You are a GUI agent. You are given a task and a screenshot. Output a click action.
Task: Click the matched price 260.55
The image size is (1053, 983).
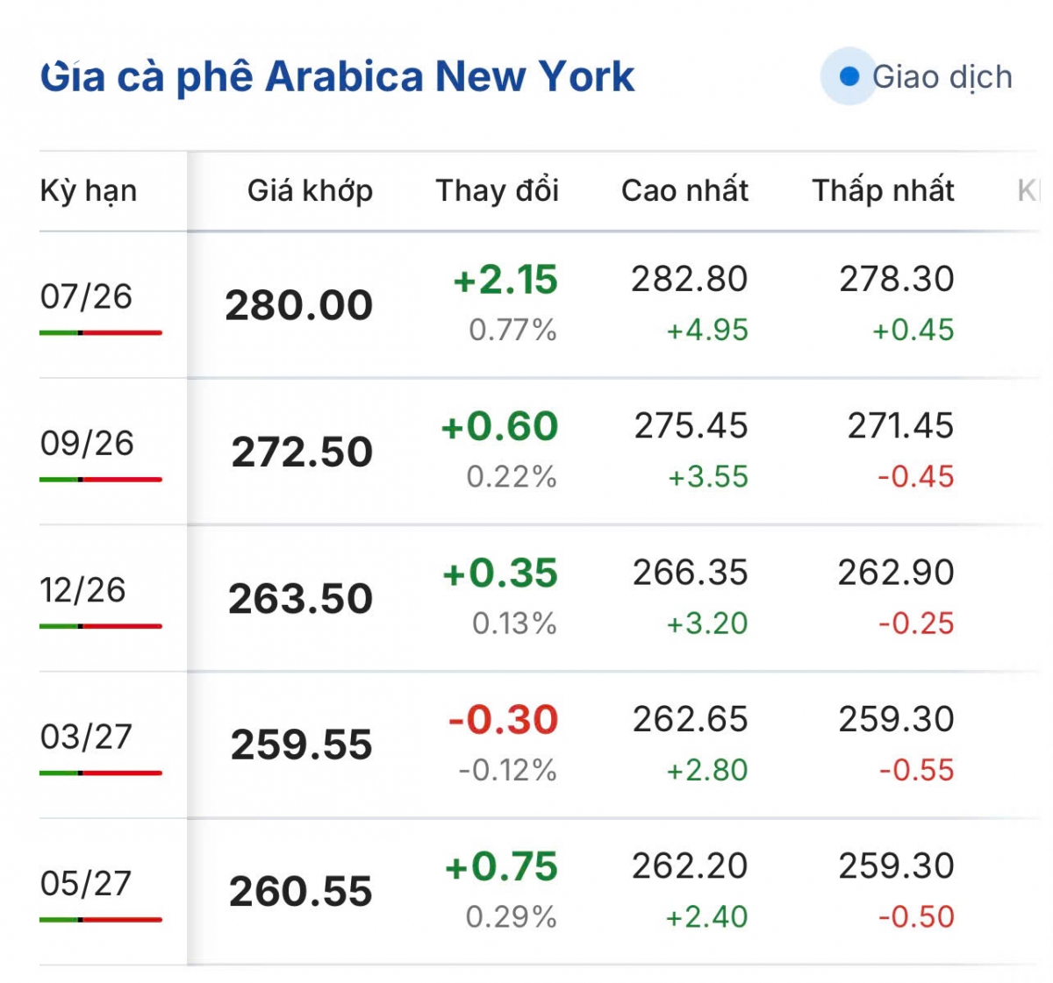click(x=301, y=892)
